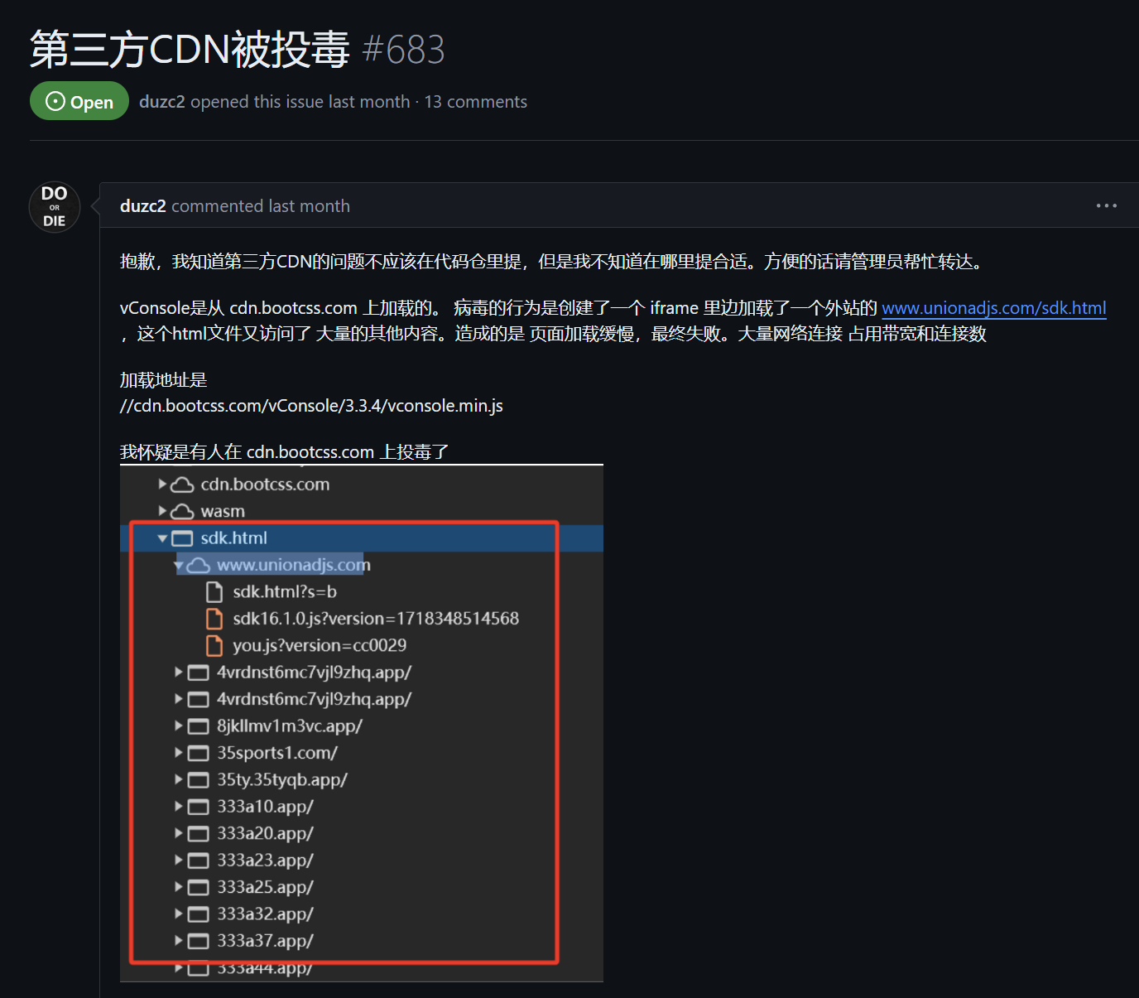Screen dimensions: 1139x998
Task: Expand the 333a10.app/ frame
Action: tap(179, 806)
